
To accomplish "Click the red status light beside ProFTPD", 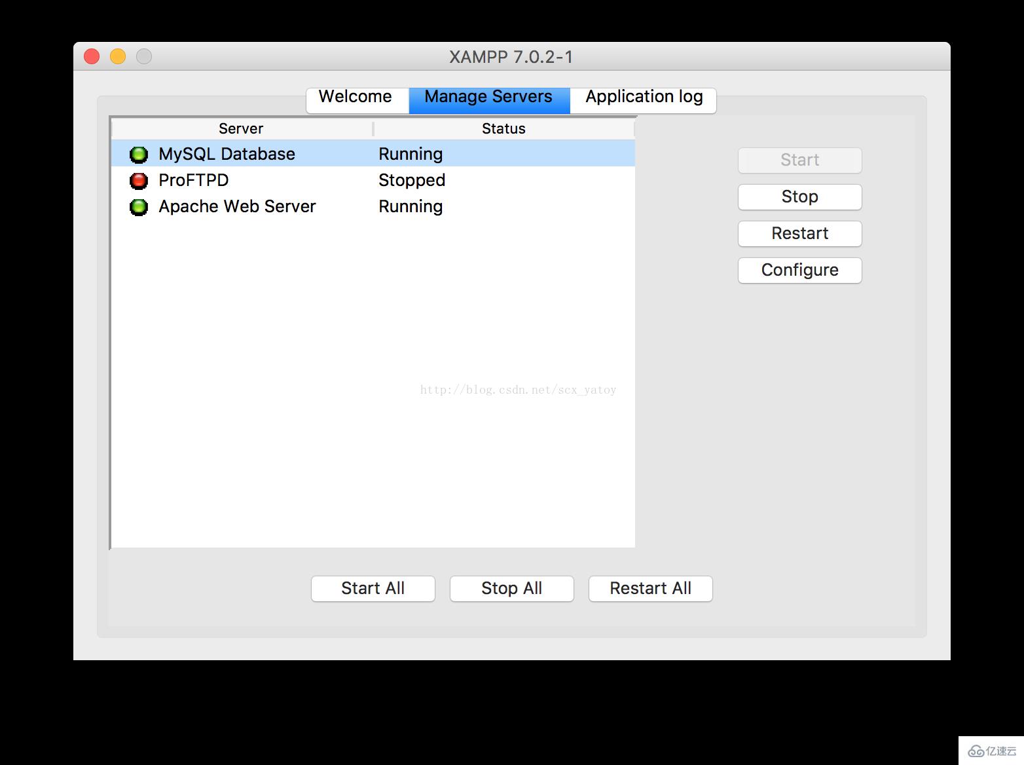I will point(139,181).
